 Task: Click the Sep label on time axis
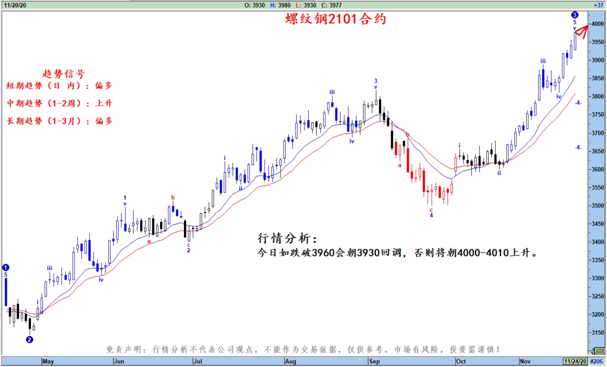pos(374,361)
